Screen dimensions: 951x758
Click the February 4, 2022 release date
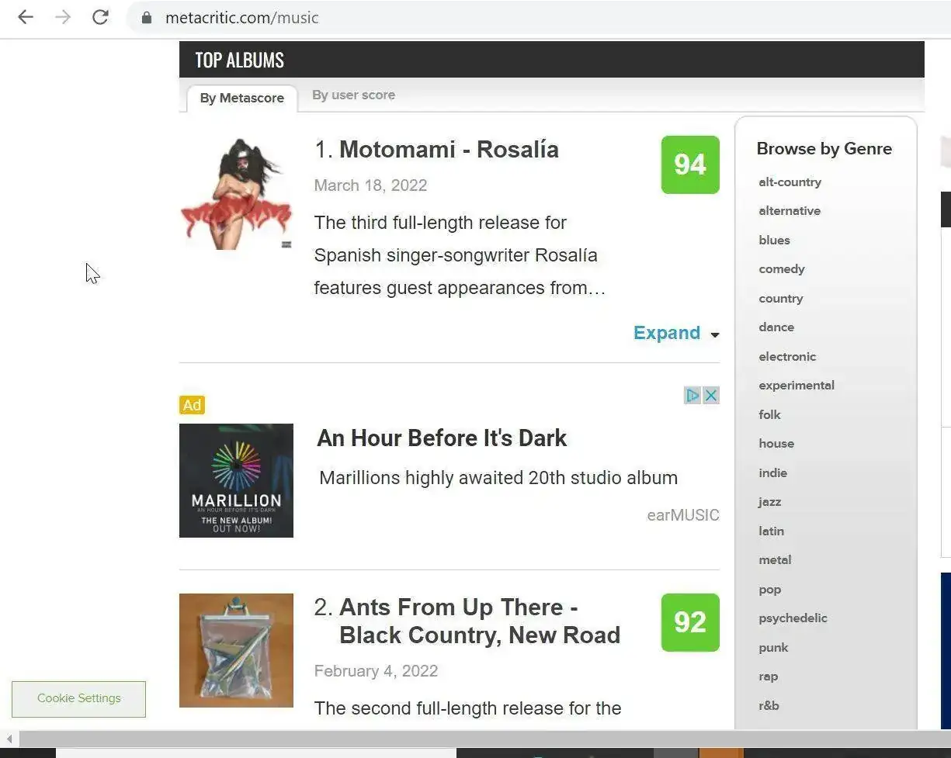click(376, 671)
